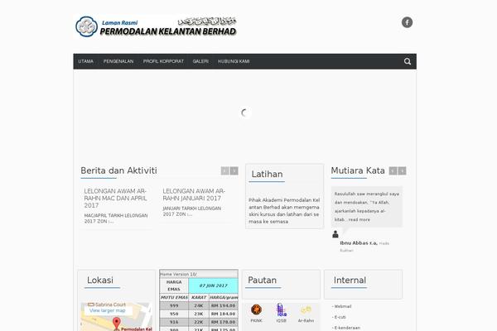This screenshot has width=497, height=331.
Task: Open the PROFIL KORPORAT menu
Action: [163, 61]
